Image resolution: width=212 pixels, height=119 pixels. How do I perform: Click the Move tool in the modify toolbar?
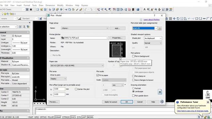[x=174, y=19]
